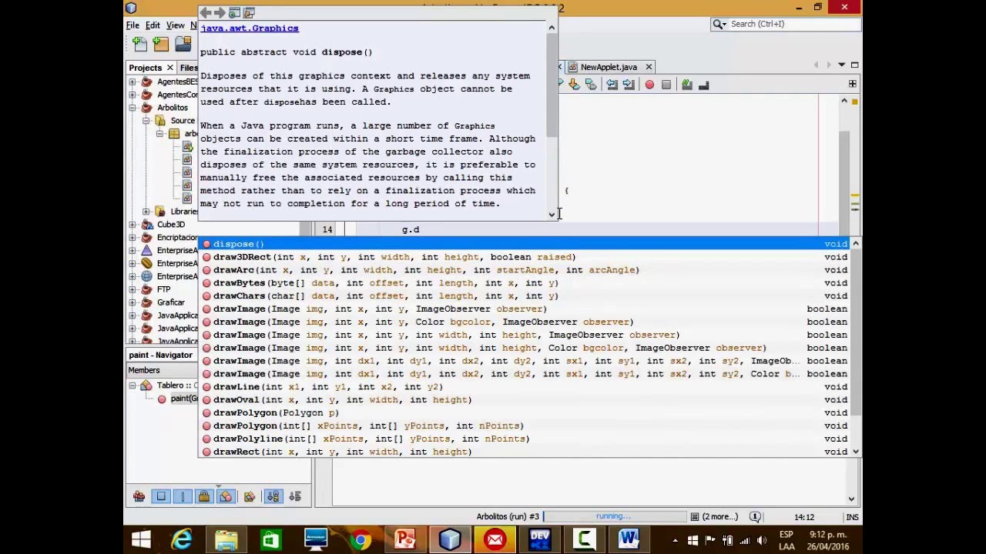The width and height of the screenshot is (986, 554).
Task: Switch to the Projects tab
Action: tap(146, 68)
